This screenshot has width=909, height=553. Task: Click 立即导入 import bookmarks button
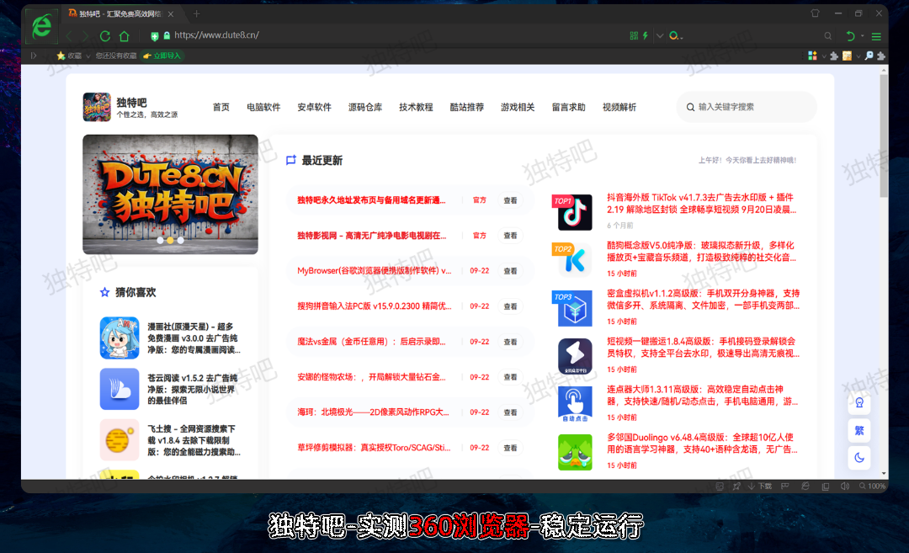(x=162, y=56)
